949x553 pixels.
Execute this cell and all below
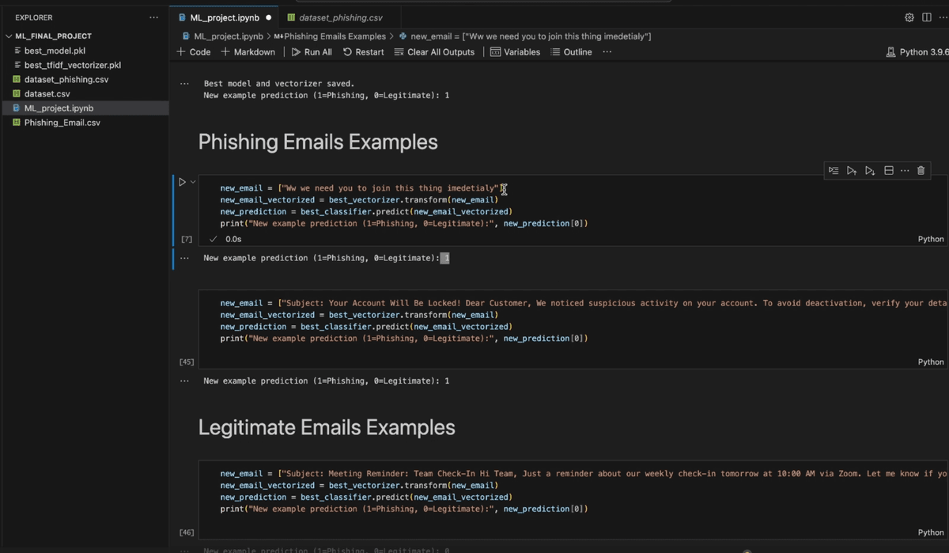pyautogui.click(x=869, y=170)
